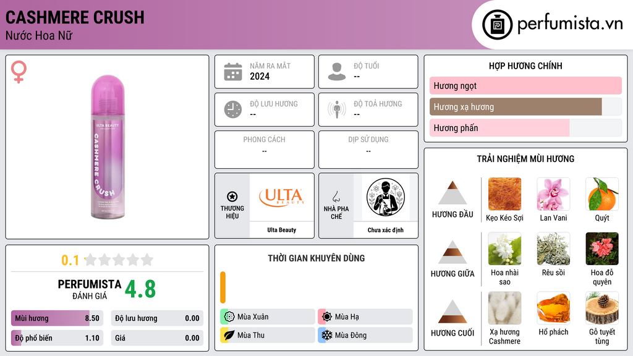
Task: Open the Gỗ tuyết tùng note image
Action: (602, 308)
